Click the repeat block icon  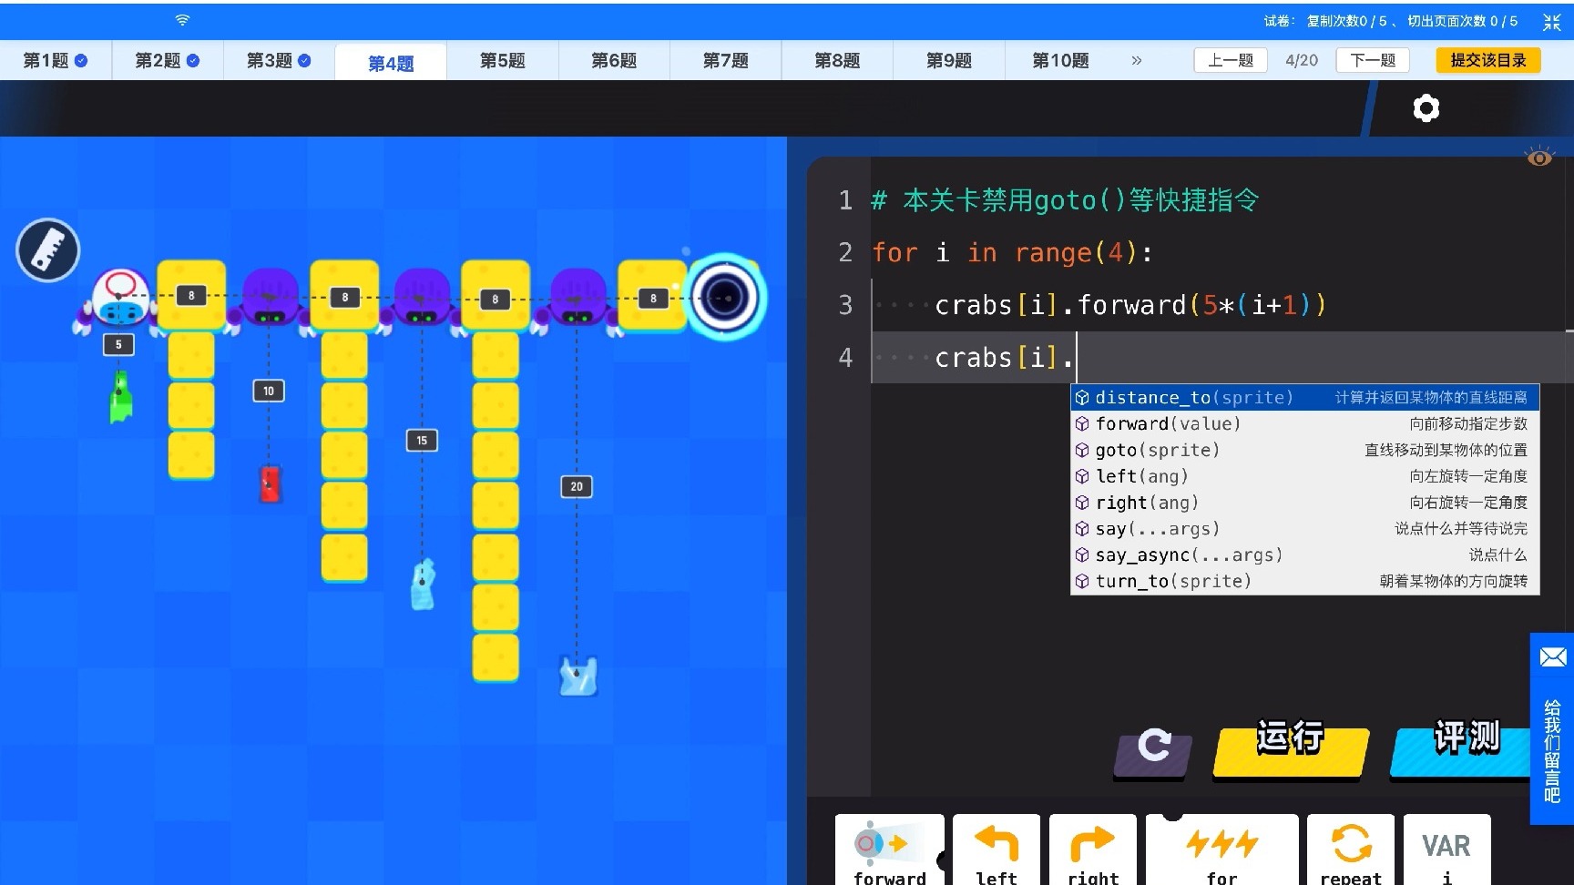point(1351,847)
